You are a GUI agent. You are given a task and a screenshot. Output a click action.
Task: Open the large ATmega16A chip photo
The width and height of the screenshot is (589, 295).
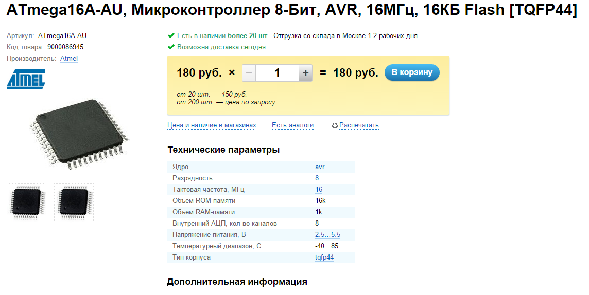pyautogui.click(x=79, y=135)
